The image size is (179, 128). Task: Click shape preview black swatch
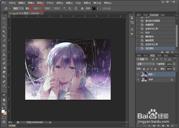pyautogui.click(x=94, y=8)
